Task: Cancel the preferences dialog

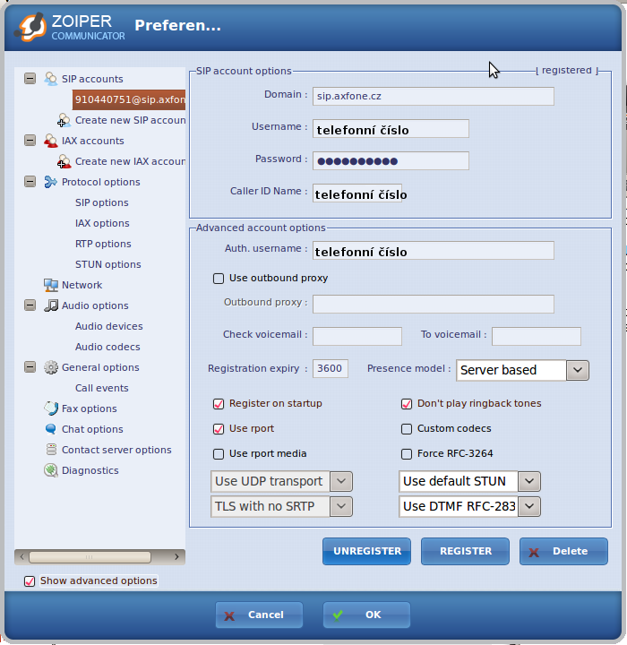Action: tap(259, 615)
